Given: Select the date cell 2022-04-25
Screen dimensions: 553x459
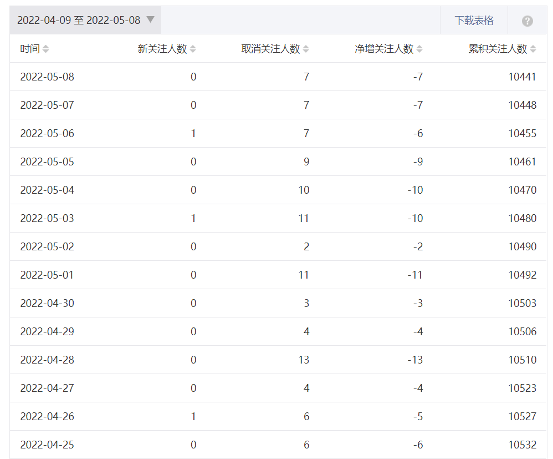Looking at the screenshot, I should coord(47,445).
